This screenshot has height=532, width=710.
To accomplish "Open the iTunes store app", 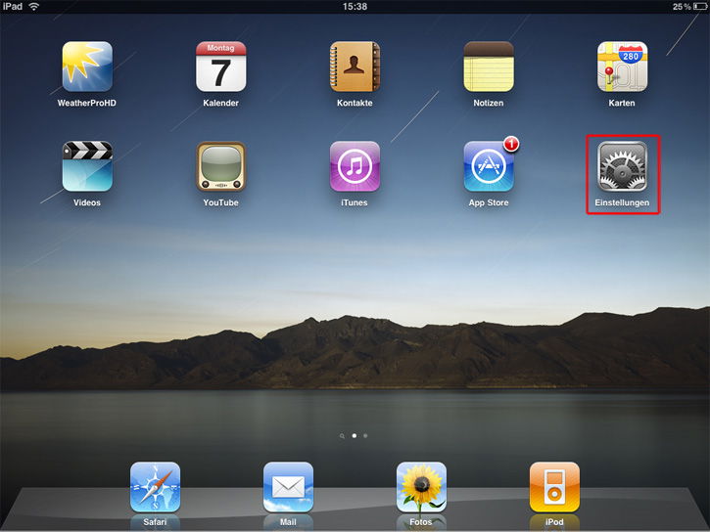I will [x=355, y=166].
